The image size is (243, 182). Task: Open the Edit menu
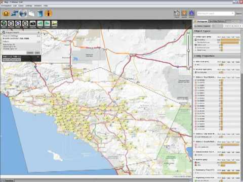15,6
